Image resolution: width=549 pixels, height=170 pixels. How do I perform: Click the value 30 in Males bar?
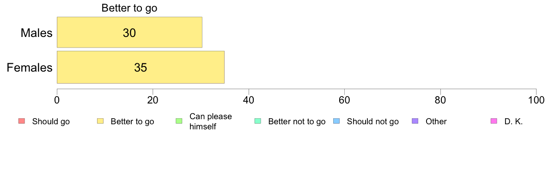(x=129, y=33)
